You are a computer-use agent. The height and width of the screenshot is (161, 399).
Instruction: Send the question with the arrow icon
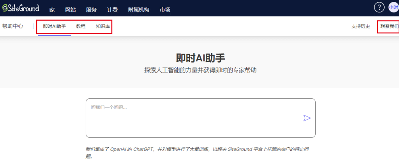[x=307, y=118]
